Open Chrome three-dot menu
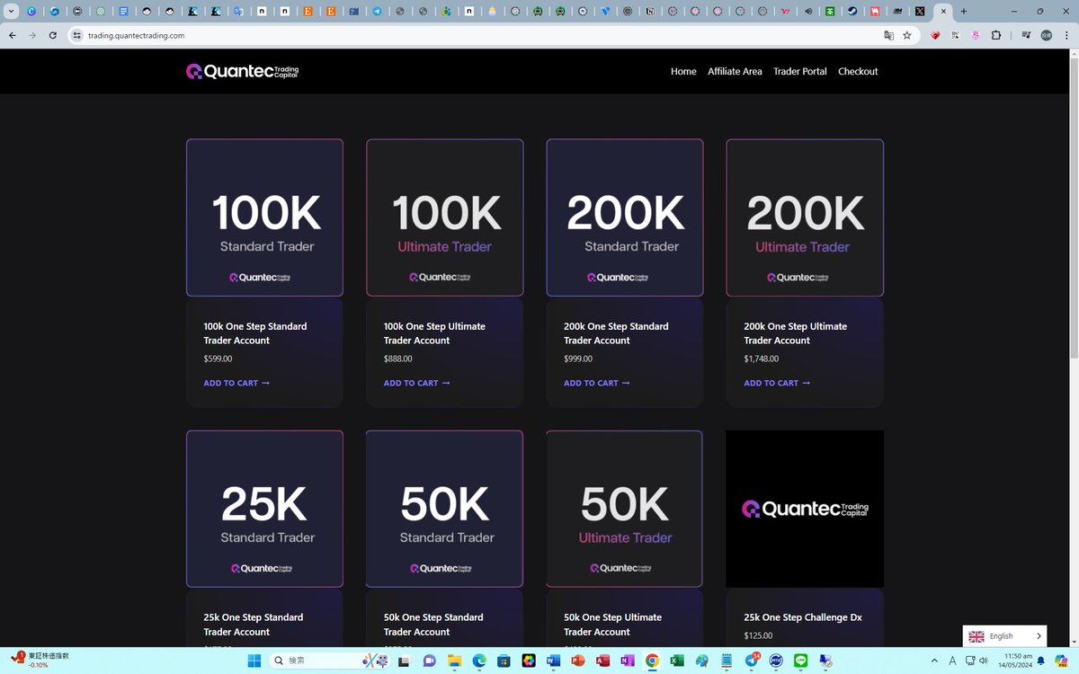The image size is (1079, 674). (1066, 35)
